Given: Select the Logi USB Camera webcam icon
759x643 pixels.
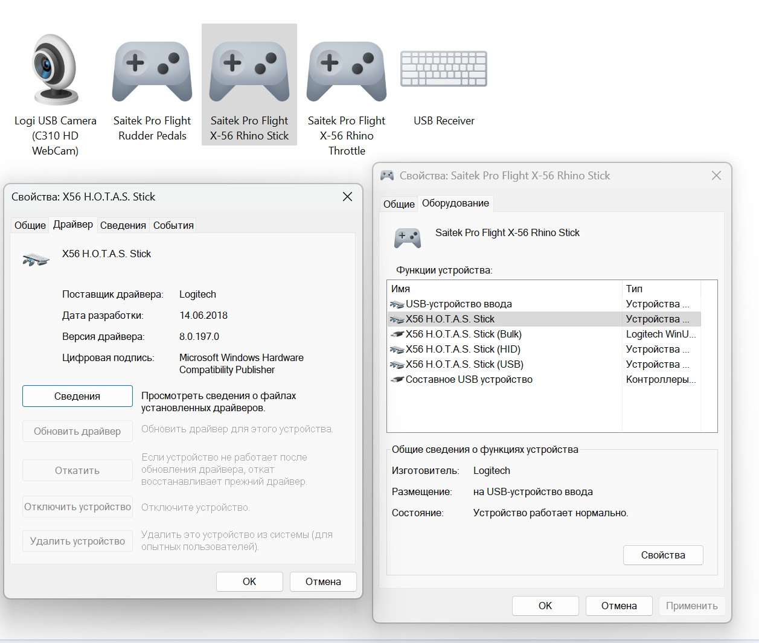Looking at the screenshot, I should 56,70.
